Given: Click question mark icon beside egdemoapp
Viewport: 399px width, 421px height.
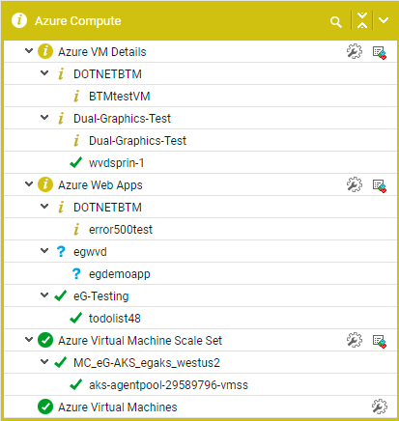Looking at the screenshot, I should pos(76,273).
